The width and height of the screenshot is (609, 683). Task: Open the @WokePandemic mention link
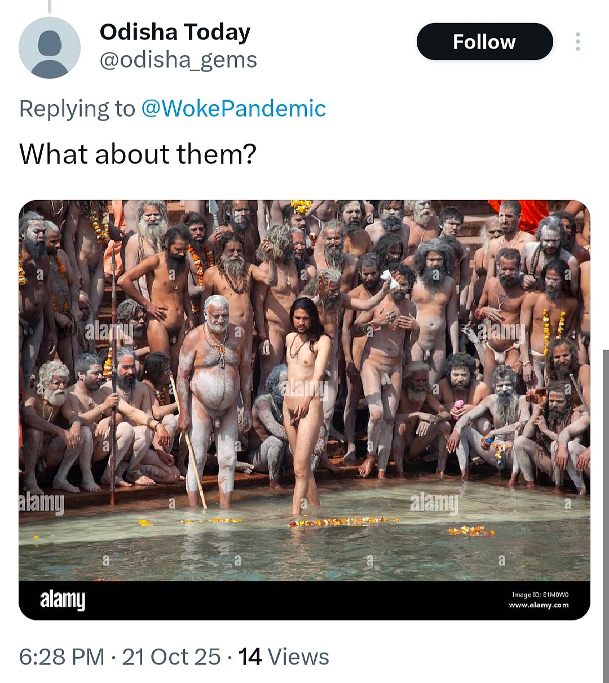(x=233, y=108)
